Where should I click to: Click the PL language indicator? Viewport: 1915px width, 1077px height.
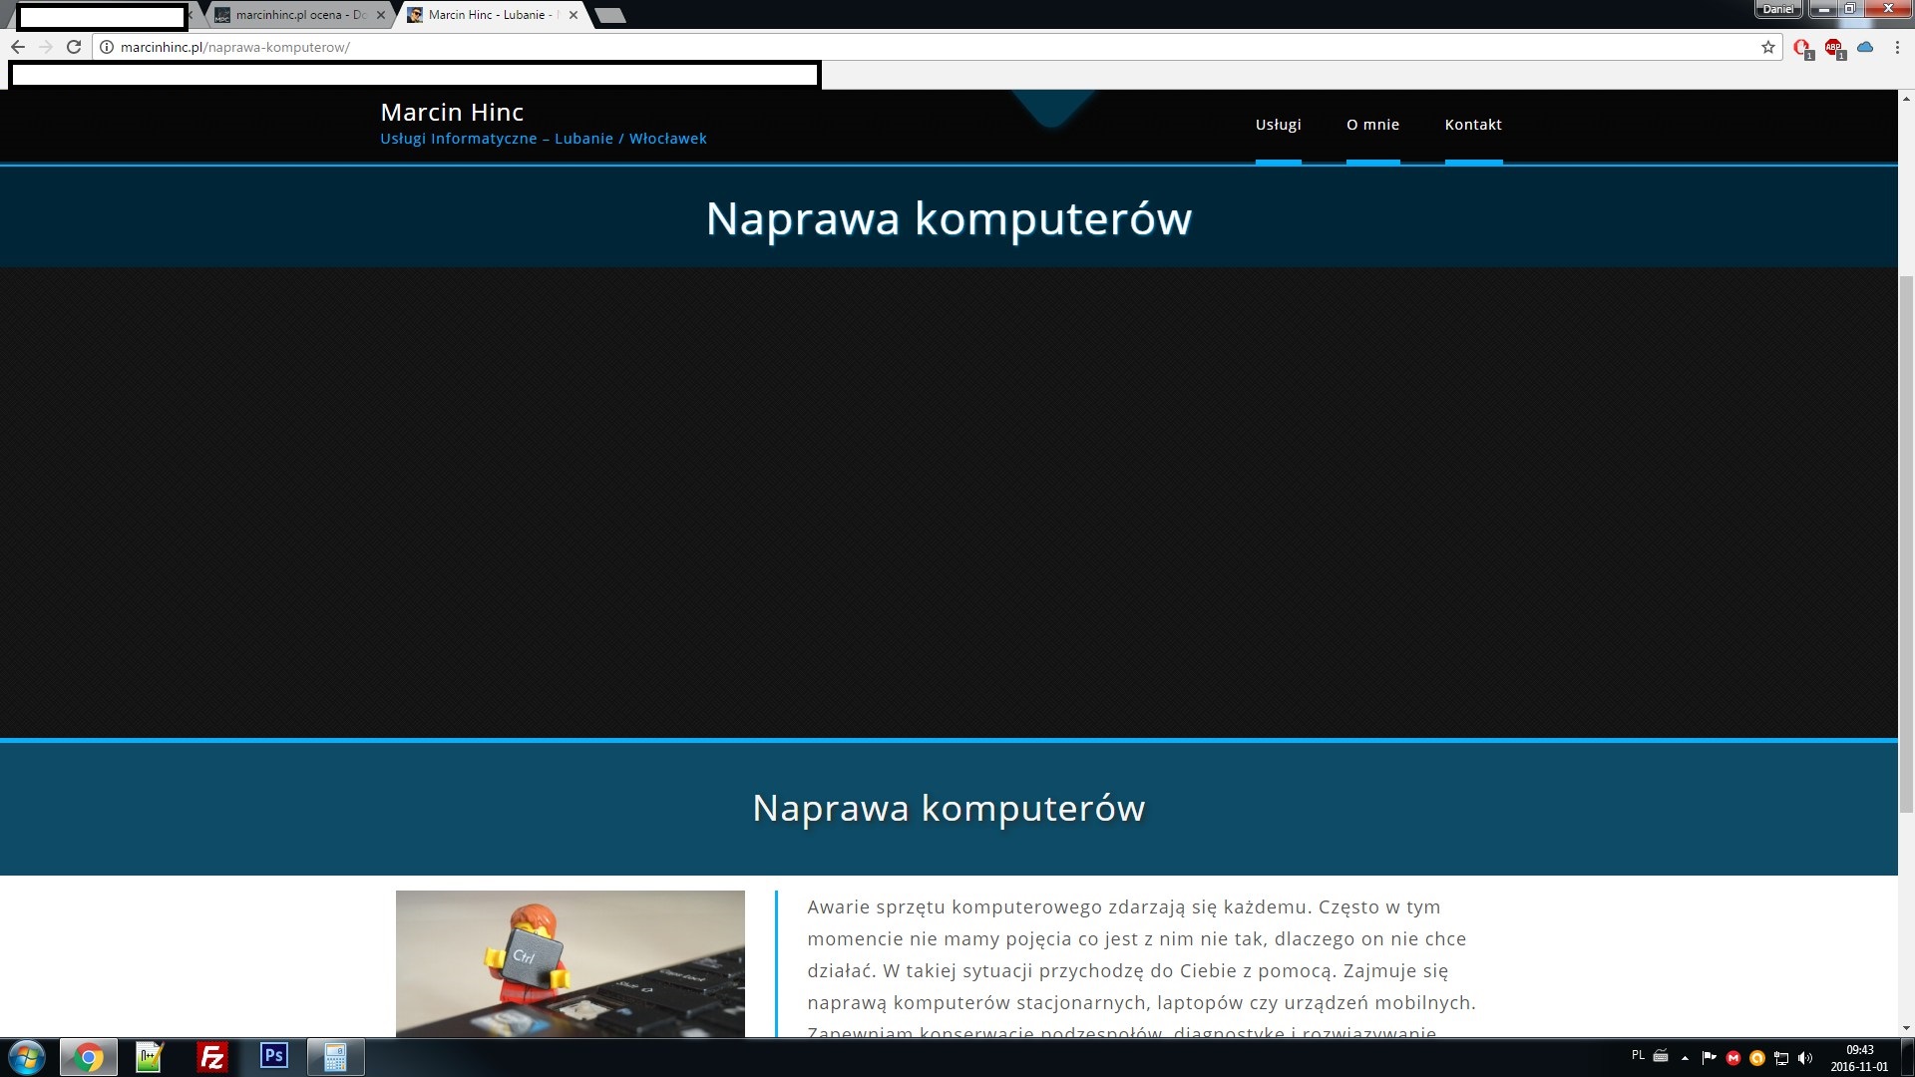1638,1055
